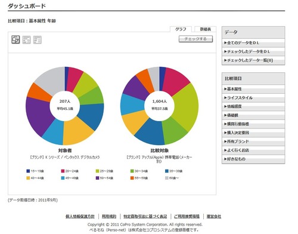Switch to the 数値表 tab

tap(205, 29)
